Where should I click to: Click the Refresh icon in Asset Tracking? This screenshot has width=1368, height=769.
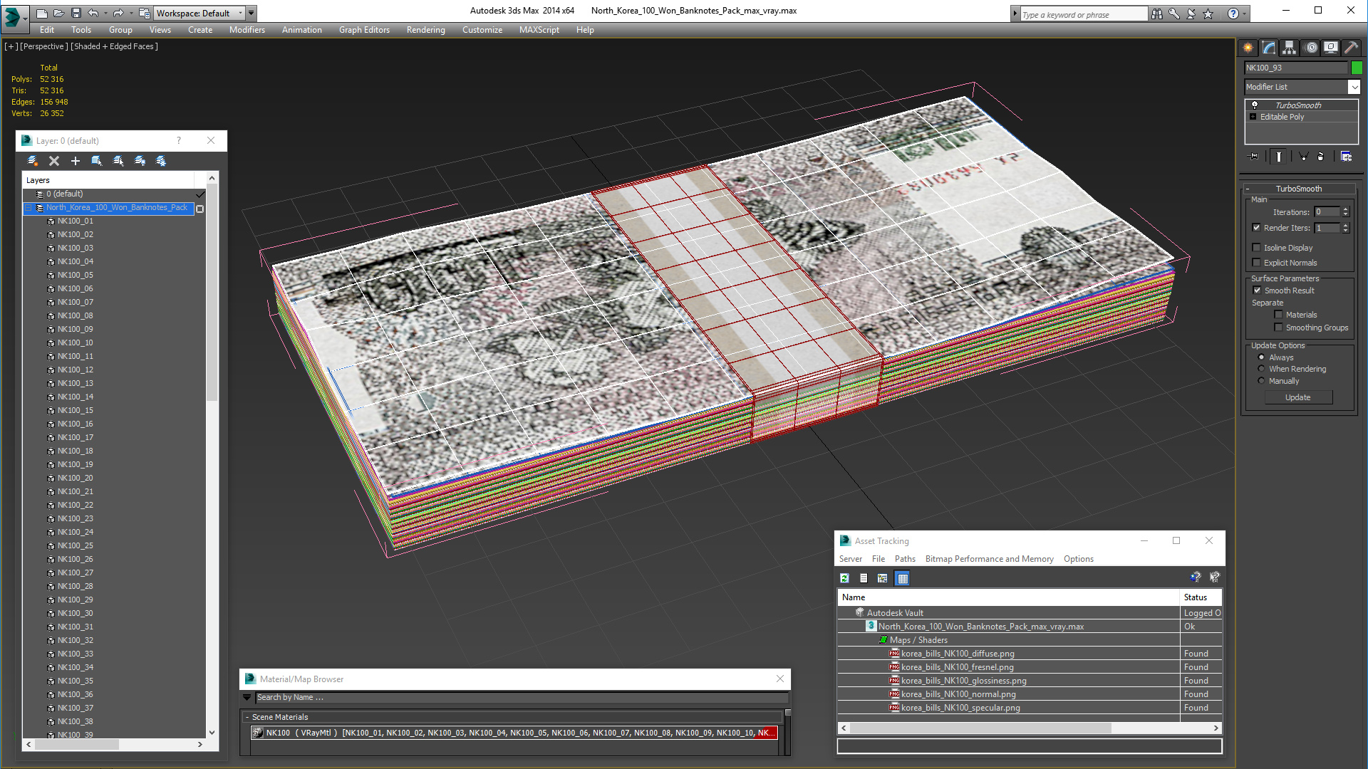[x=844, y=578]
